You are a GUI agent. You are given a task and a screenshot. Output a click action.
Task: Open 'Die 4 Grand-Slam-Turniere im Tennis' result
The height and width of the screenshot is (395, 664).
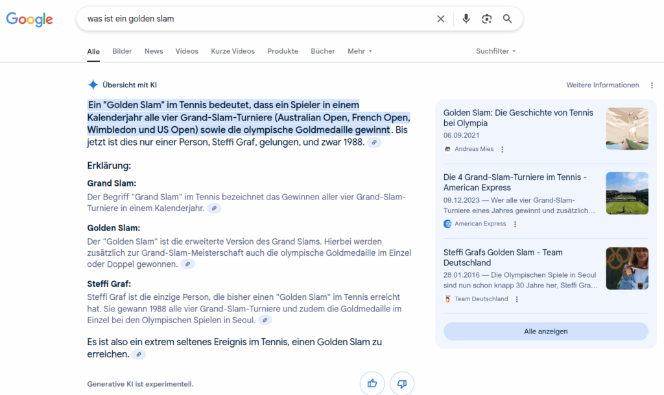515,182
